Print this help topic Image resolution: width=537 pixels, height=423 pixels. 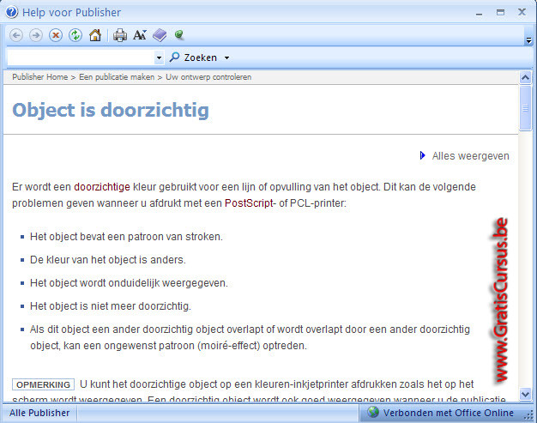click(120, 35)
